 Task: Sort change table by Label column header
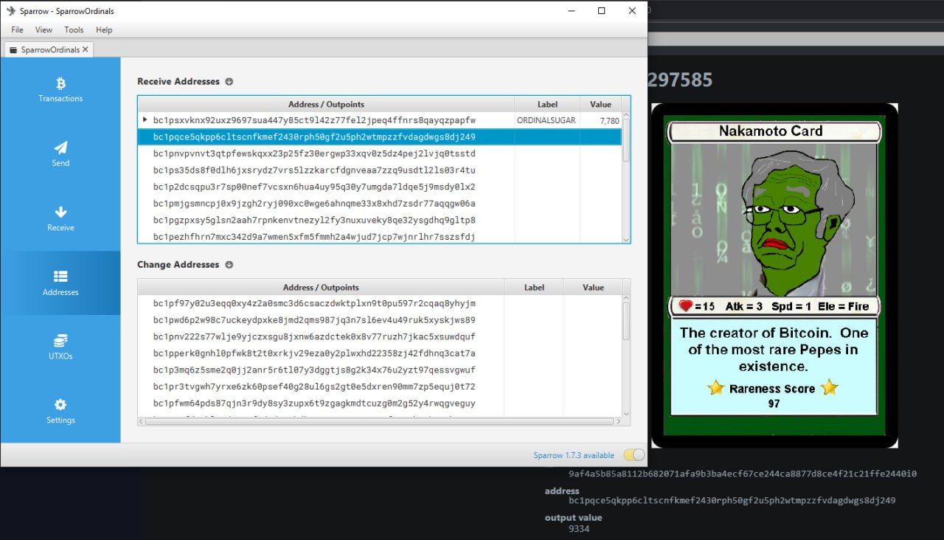534,287
